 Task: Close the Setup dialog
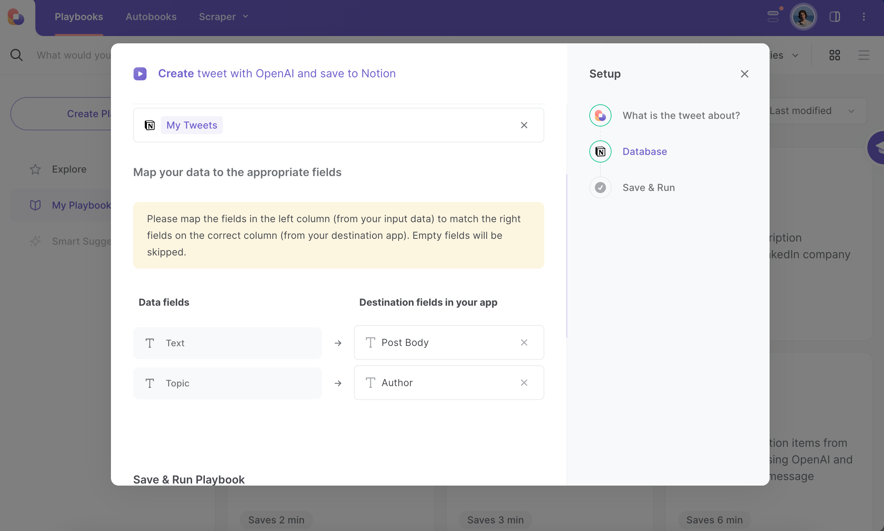(x=744, y=74)
